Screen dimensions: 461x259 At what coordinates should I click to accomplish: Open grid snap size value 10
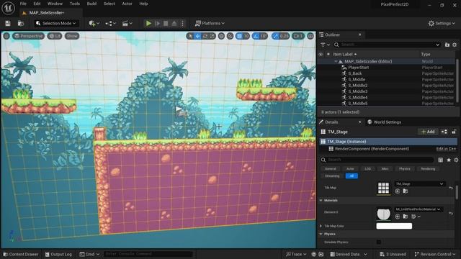coord(246,36)
